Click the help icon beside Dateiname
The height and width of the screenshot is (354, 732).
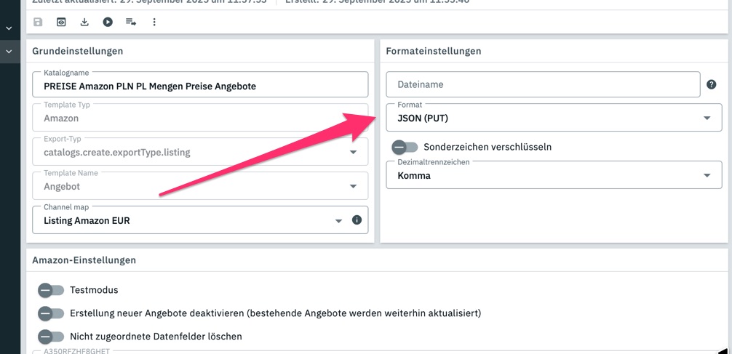tap(712, 85)
